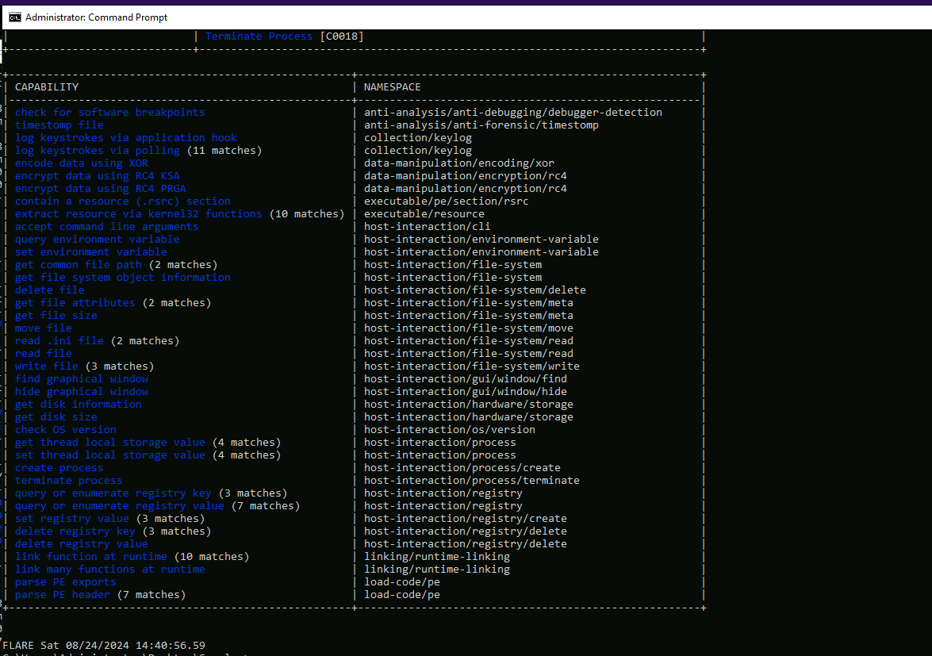Image resolution: width=932 pixels, height=656 pixels.
Task: Click 'contain a resource (.rsrc) section'
Action: pyautogui.click(x=123, y=201)
